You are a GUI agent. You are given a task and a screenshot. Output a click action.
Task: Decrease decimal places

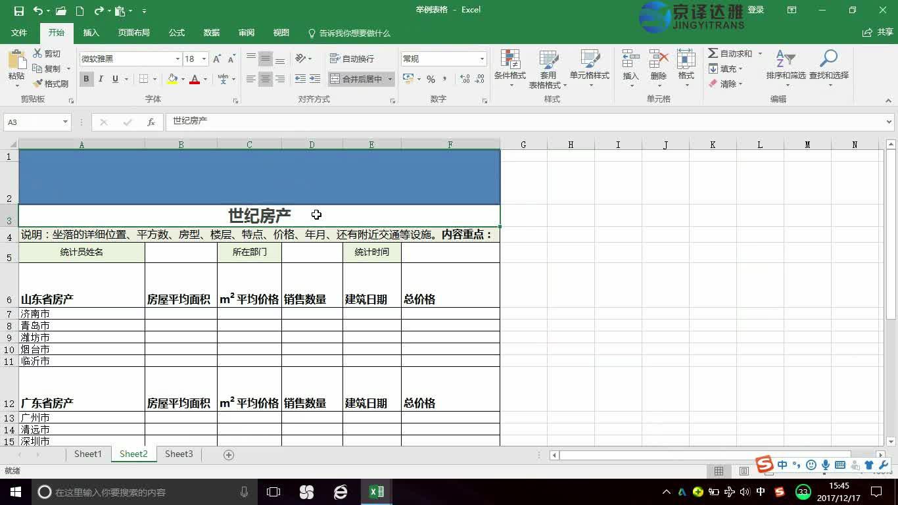[481, 79]
